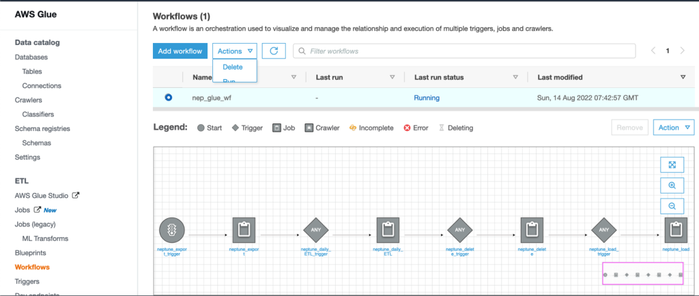Zoom out of the workflow graph
699x296 pixels.
[672, 206]
